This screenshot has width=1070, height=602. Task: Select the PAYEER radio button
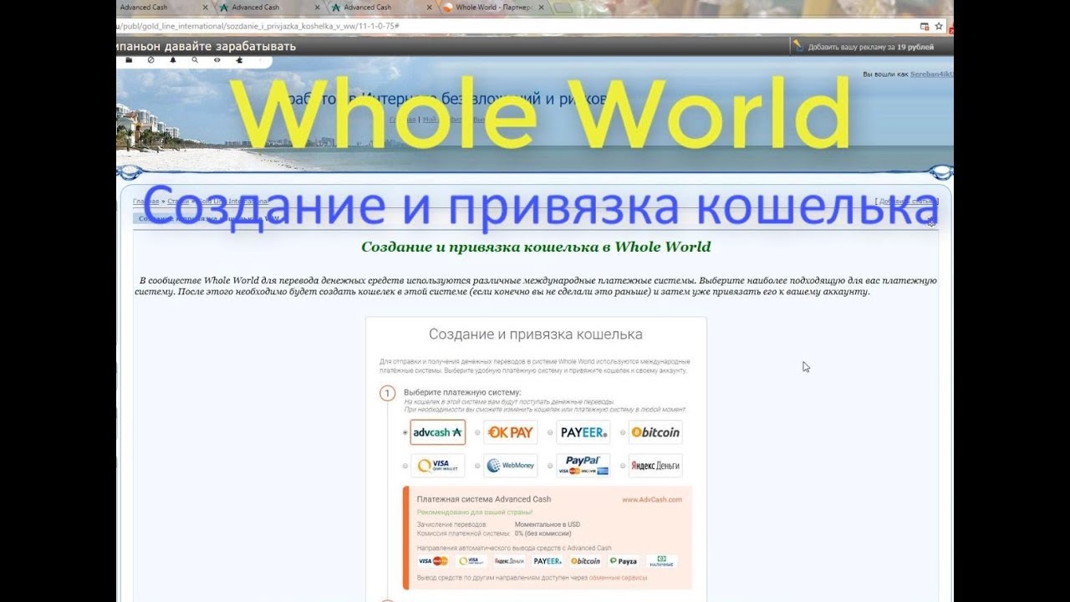(x=550, y=433)
